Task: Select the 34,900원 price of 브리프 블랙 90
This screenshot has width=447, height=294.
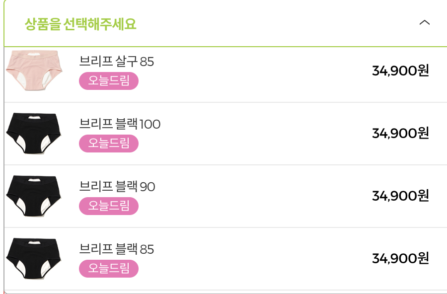Action: [x=400, y=196]
